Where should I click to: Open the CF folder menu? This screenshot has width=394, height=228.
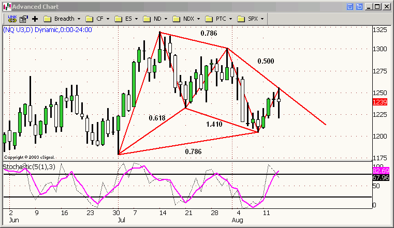(x=97, y=19)
